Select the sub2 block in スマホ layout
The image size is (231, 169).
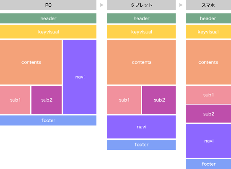208,114
